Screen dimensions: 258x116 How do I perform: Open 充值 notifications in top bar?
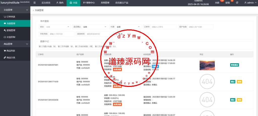coord(217,3)
